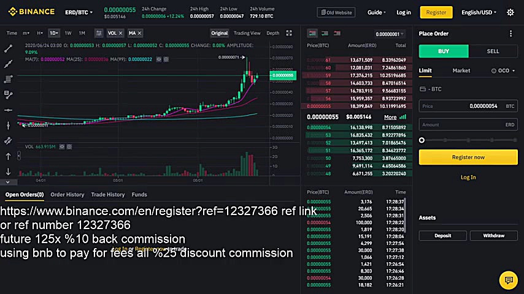This screenshot has width=524, height=294.
Task: Open order book precision dropdown
Action: [390, 34]
